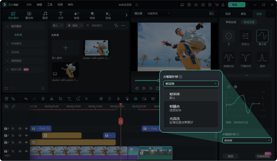Mute video track 1 with its speaker icon

click(20, 151)
